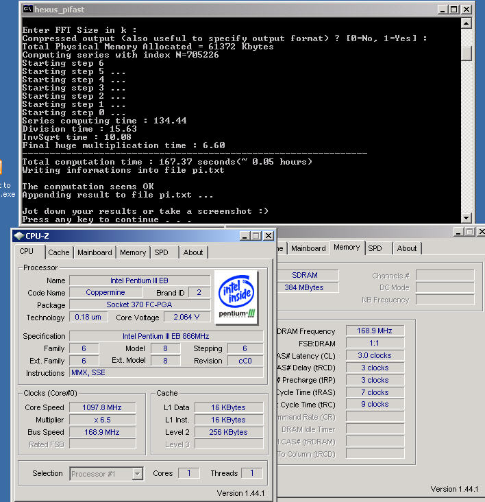Viewport: 485px width, 502px height.
Task: Click the Cores count field
Action: tap(189, 473)
